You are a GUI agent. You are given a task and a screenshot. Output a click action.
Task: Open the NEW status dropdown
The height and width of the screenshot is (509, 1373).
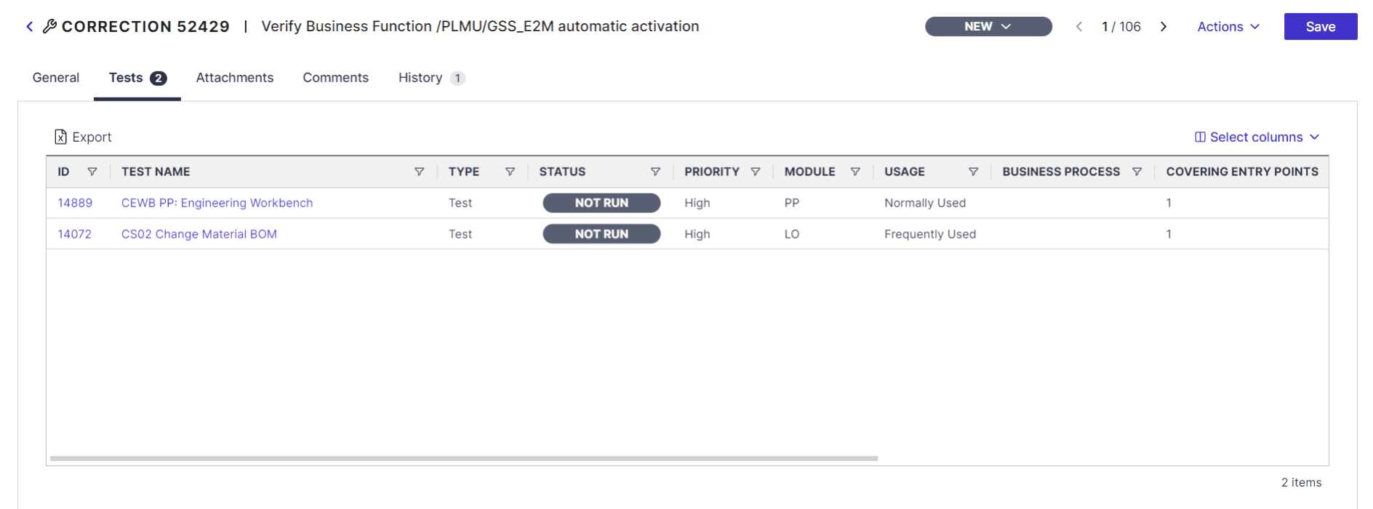[988, 26]
